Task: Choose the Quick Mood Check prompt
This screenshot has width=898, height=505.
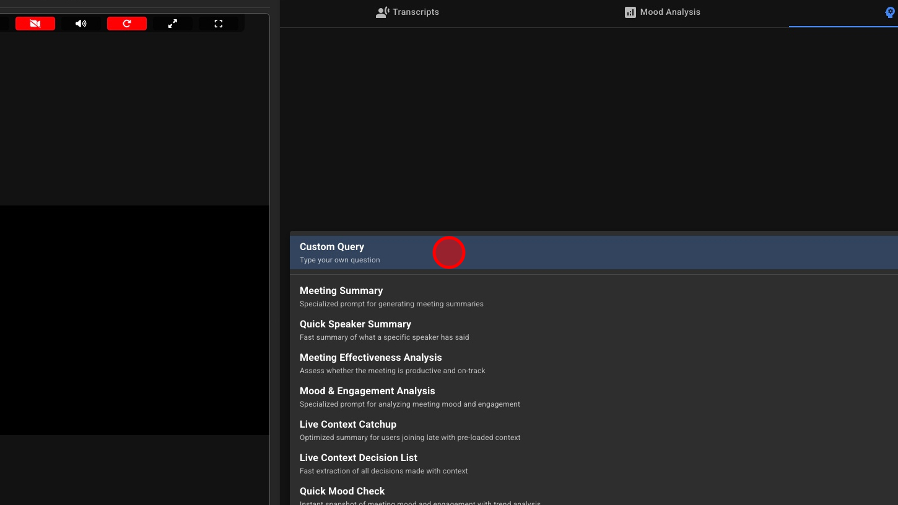Action: tap(342, 494)
